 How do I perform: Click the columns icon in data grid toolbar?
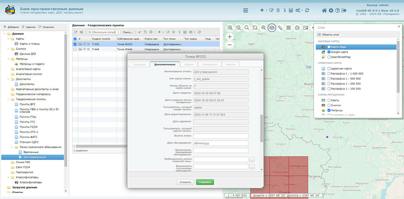pos(81,32)
